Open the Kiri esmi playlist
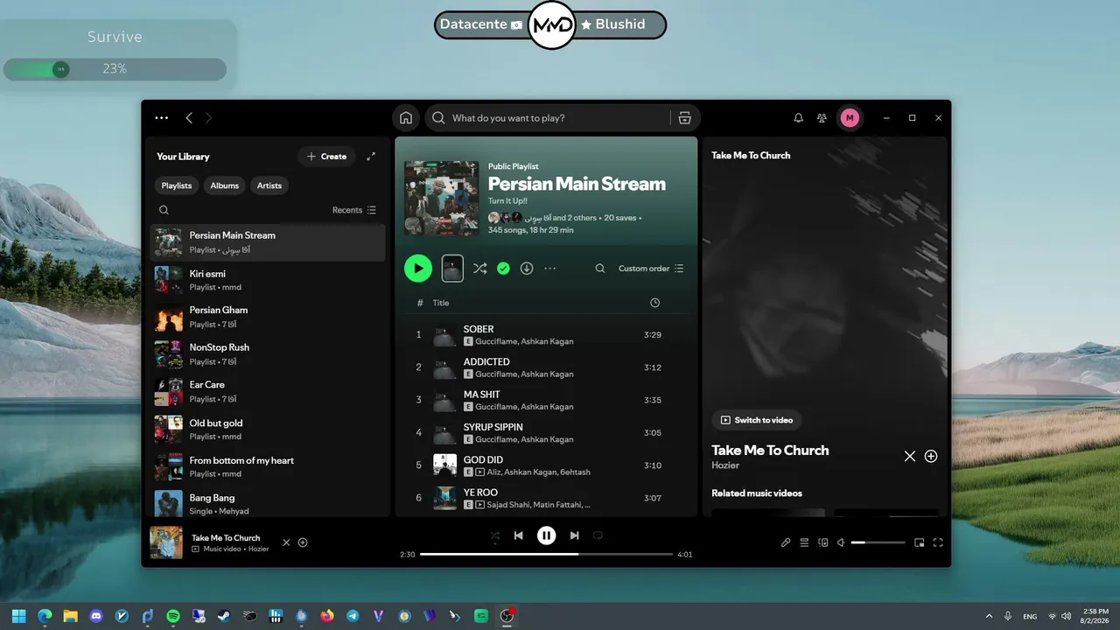This screenshot has width=1120, height=630. coord(268,280)
